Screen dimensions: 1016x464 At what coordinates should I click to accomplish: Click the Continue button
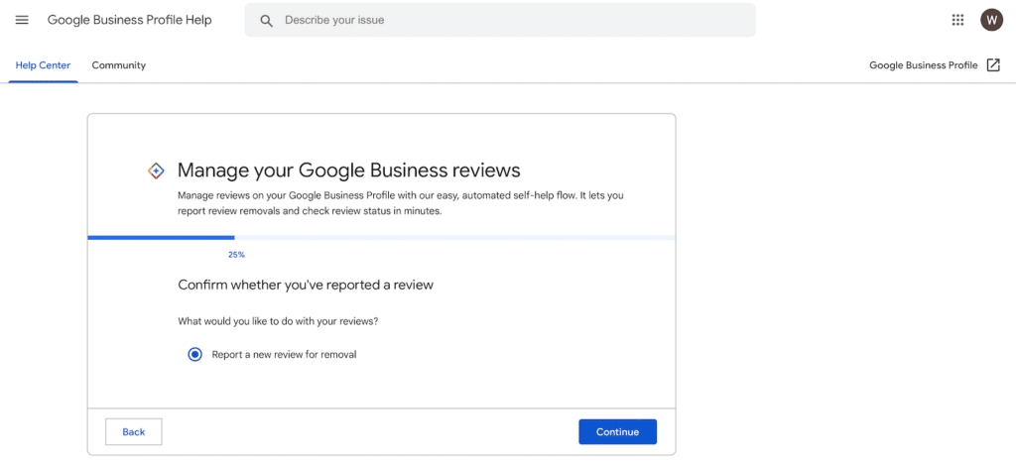coord(617,431)
